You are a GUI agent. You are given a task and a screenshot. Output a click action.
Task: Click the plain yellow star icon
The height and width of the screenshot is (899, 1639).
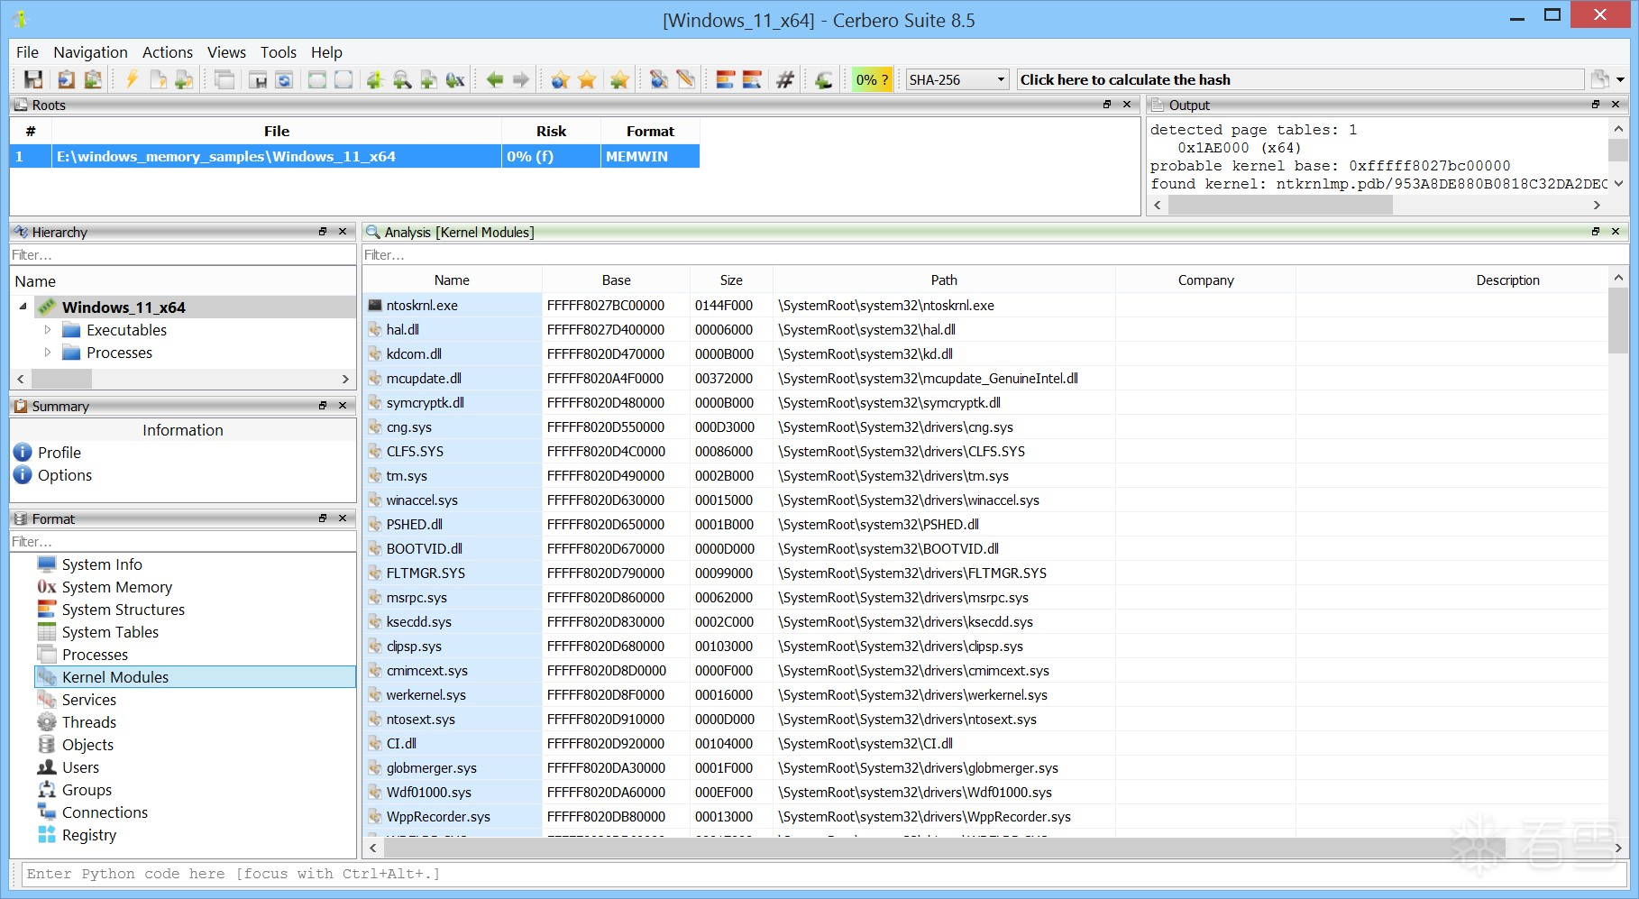pyautogui.click(x=587, y=79)
